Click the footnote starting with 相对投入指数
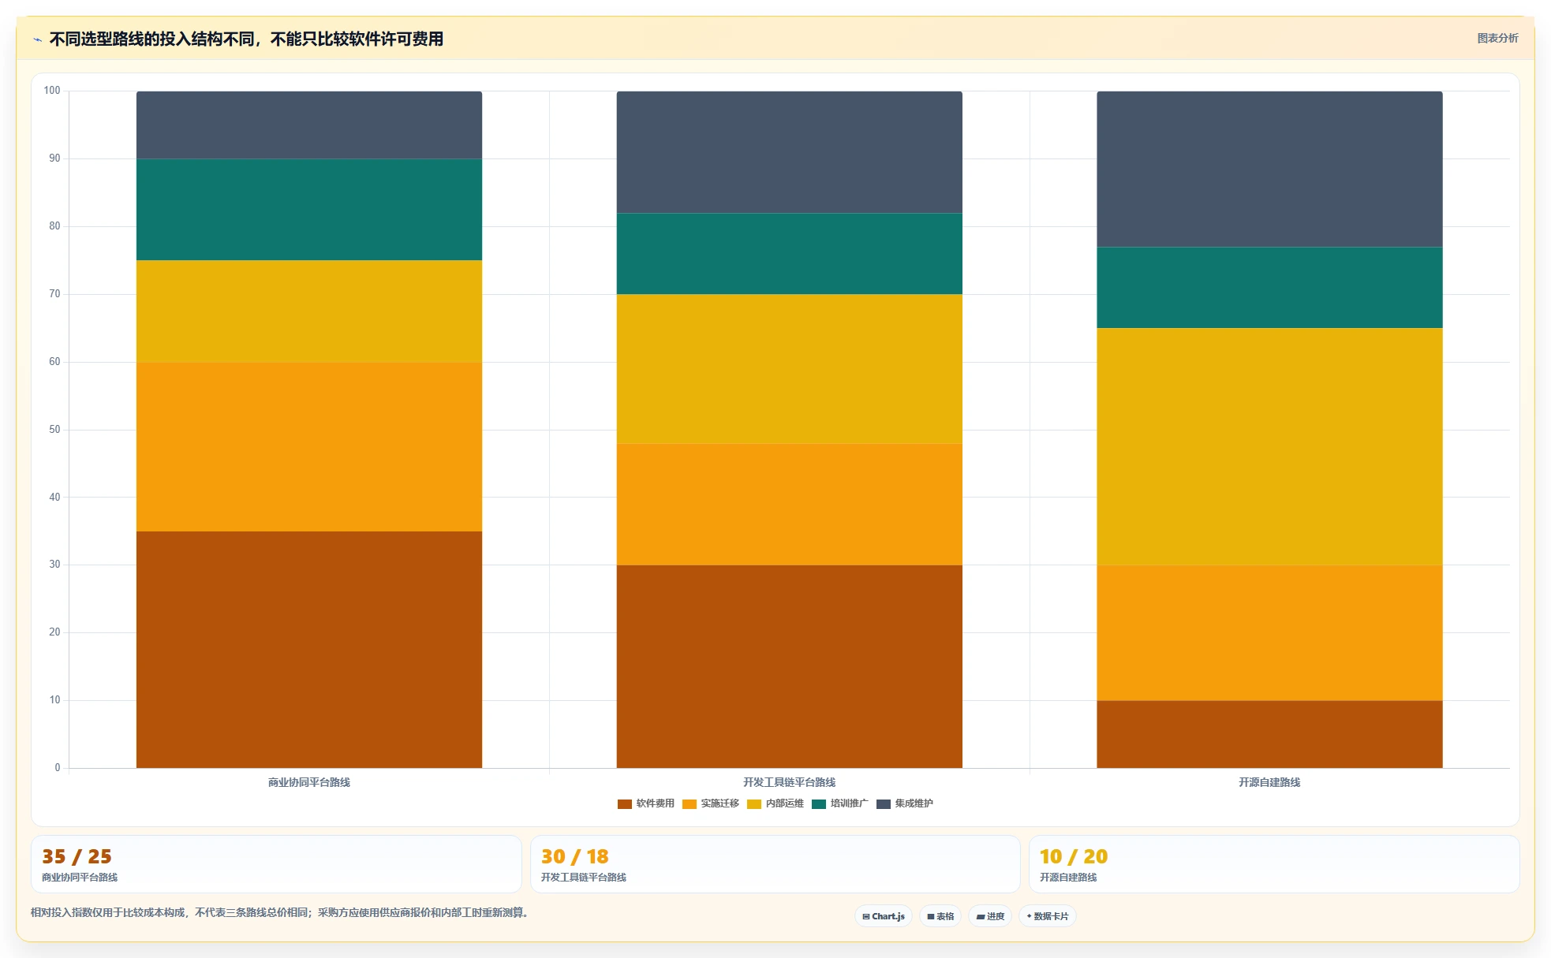This screenshot has height=958, width=1551. [x=279, y=912]
